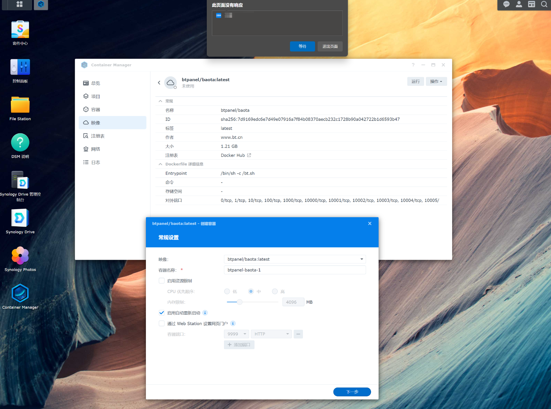Open Docker Hub external link icon
This screenshot has width=551, height=409.
249,155
